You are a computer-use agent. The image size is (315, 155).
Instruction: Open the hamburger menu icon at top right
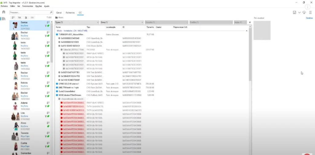(x=310, y=13)
